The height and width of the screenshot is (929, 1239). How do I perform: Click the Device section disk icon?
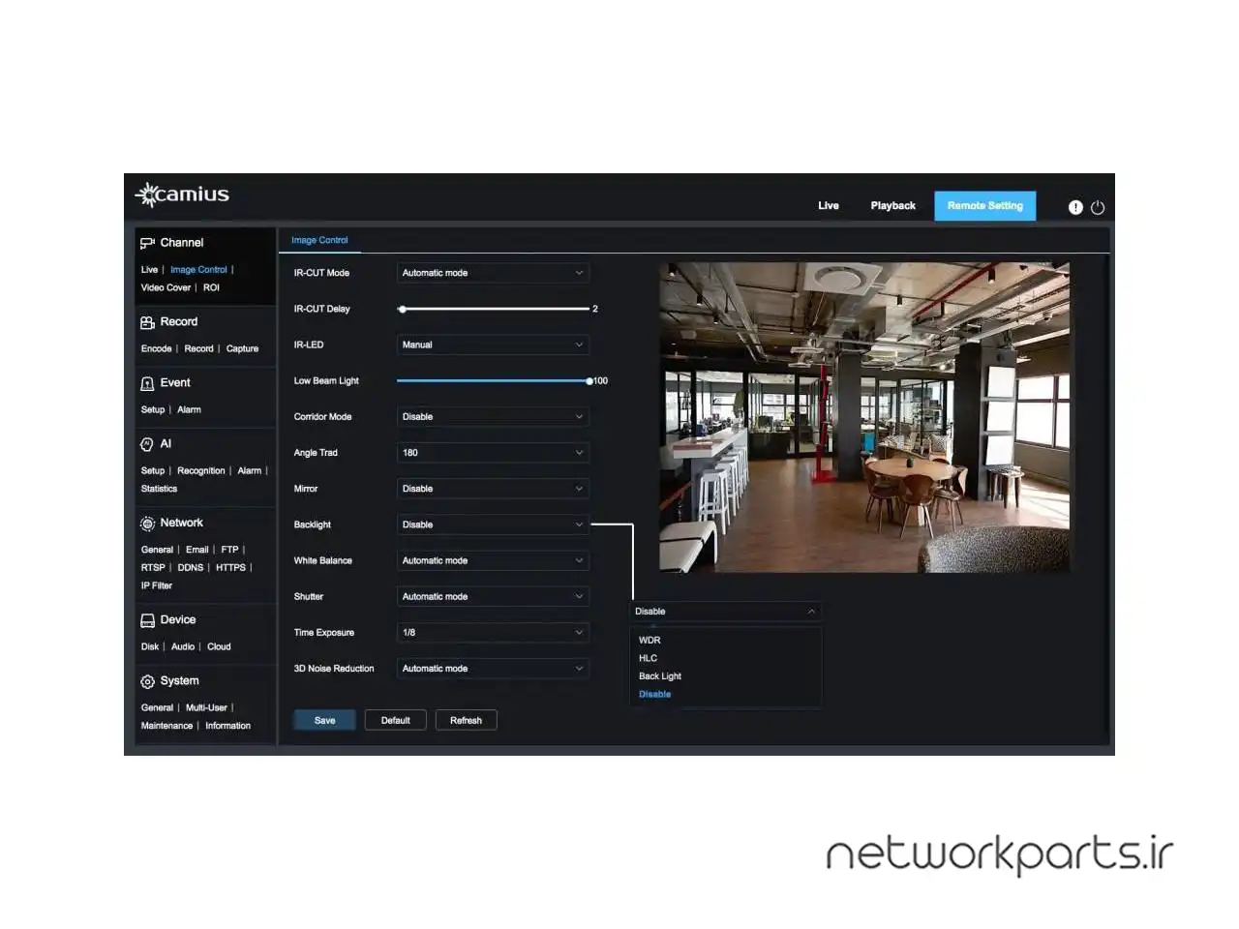tap(147, 620)
